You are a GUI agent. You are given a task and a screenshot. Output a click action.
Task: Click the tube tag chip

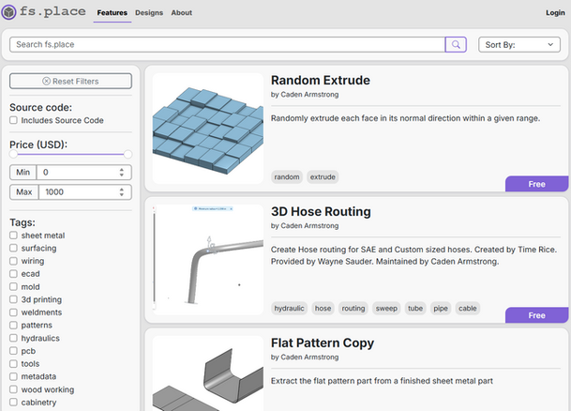(x=415, y=308)
